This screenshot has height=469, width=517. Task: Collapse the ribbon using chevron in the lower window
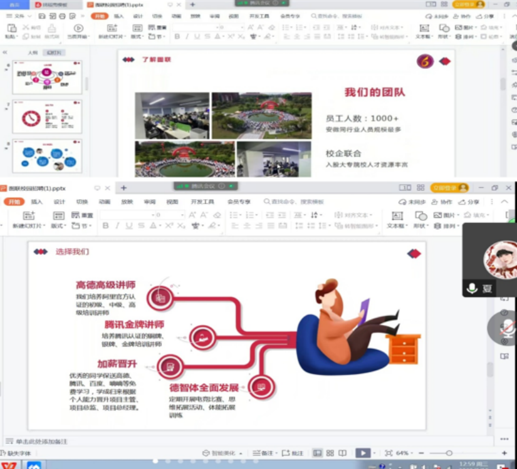coord(504,202)
